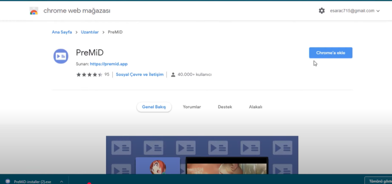392x184 pixels.
Task: Open the Destek tab
Action: click(x=225, y=107)
